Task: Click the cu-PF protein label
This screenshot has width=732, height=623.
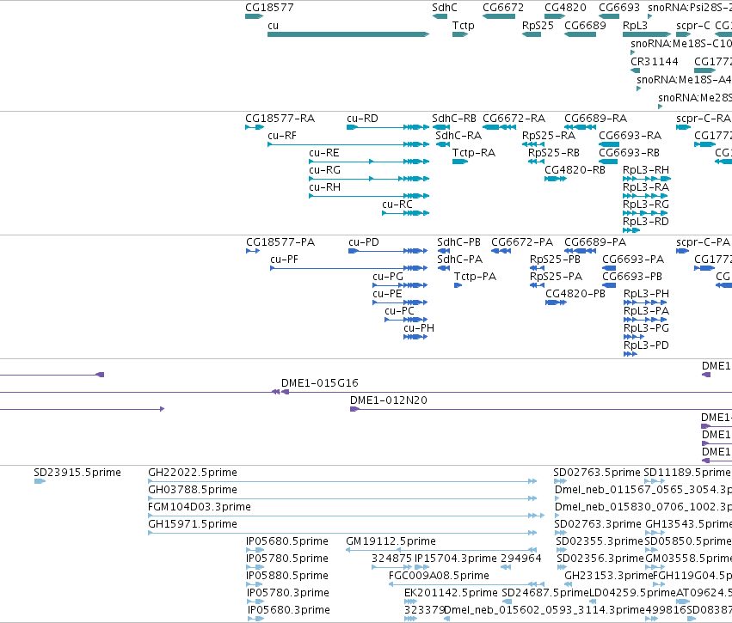Action: point(284,260)
